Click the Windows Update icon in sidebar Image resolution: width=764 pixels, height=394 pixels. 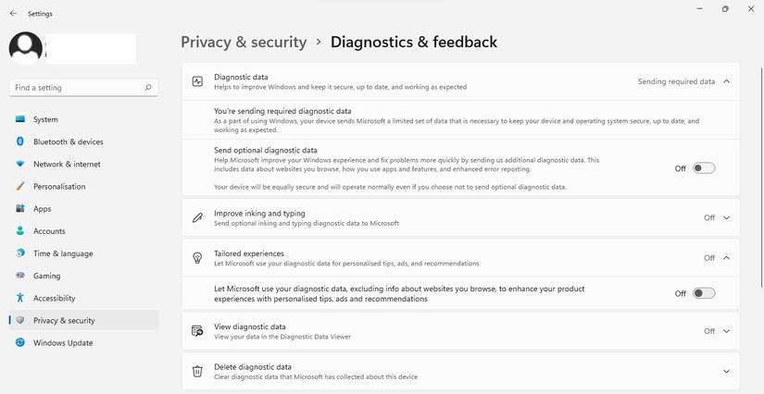click(x=19, y=343)
